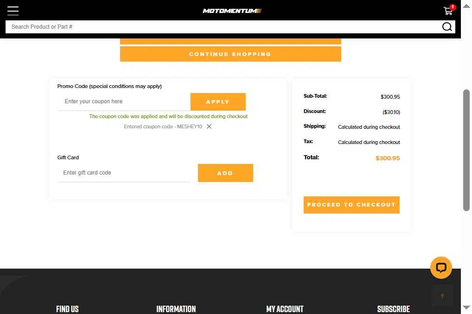
Task: Click the Gift Card section label
Action: 68,157
